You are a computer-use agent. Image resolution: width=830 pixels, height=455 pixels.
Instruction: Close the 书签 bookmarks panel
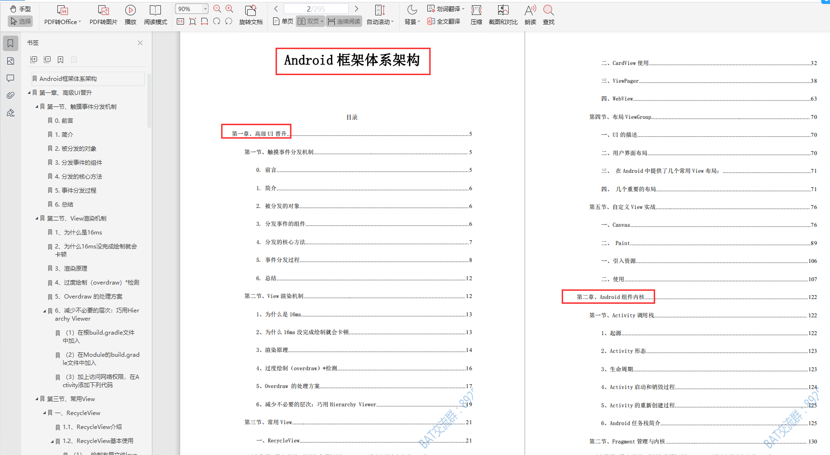[140, 43]
